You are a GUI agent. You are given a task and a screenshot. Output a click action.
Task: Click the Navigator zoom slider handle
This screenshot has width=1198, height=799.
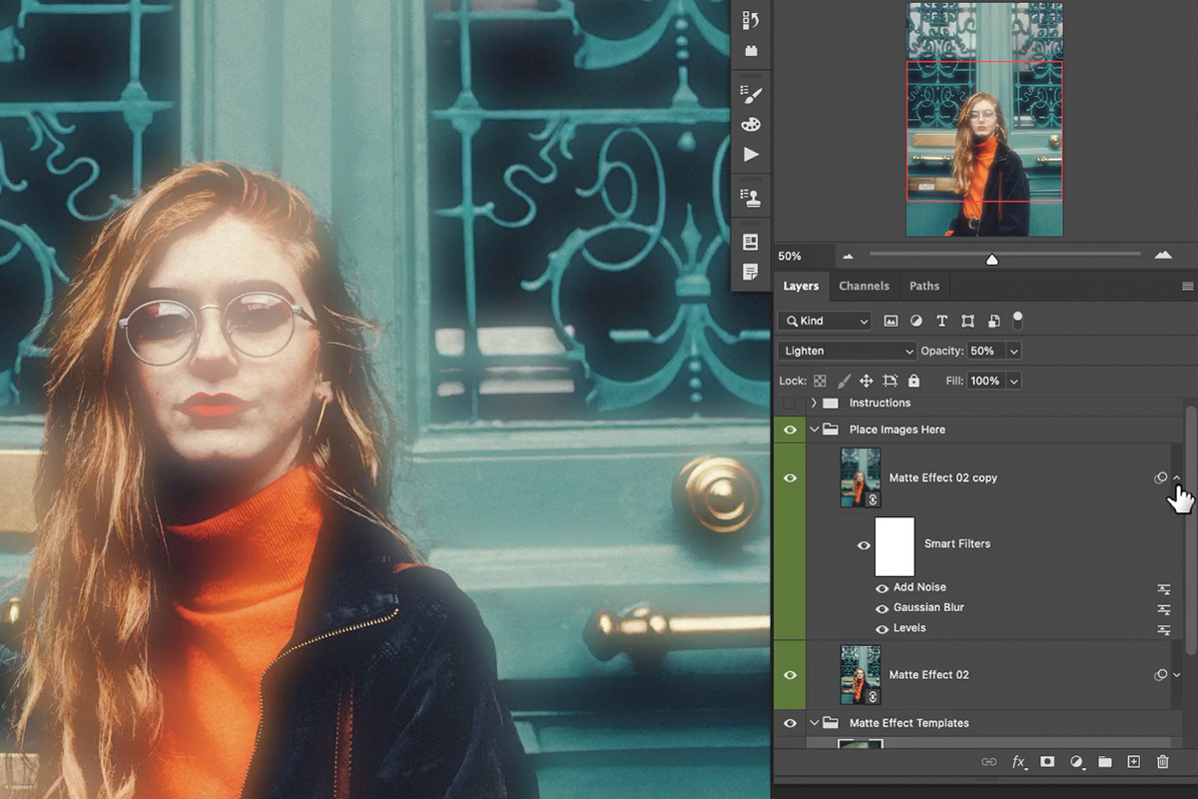pyautogui.click(x=991, y=259)
